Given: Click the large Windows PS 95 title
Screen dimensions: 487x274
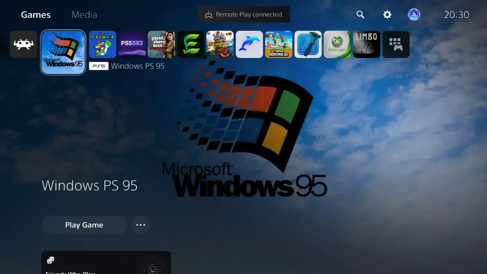Looking at the screenshot, I should click(x=90, y=186).
